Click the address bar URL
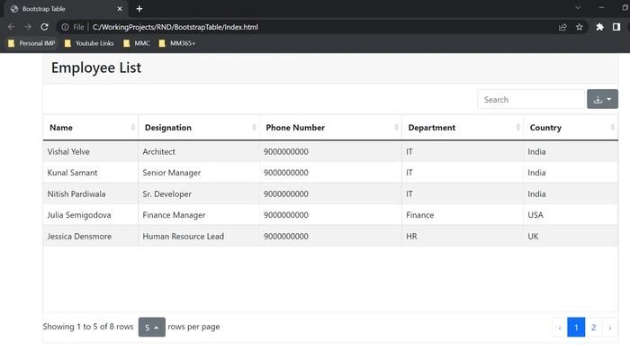 tap(175, 27)
